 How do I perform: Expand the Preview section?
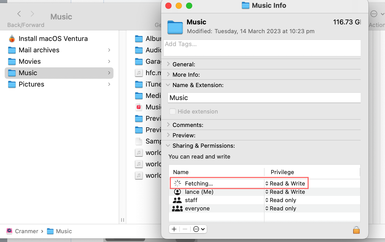coord(168,135)
